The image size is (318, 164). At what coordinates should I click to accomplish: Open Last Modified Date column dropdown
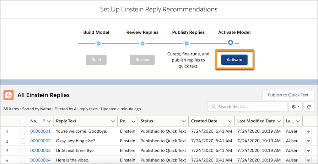(279, 121)
